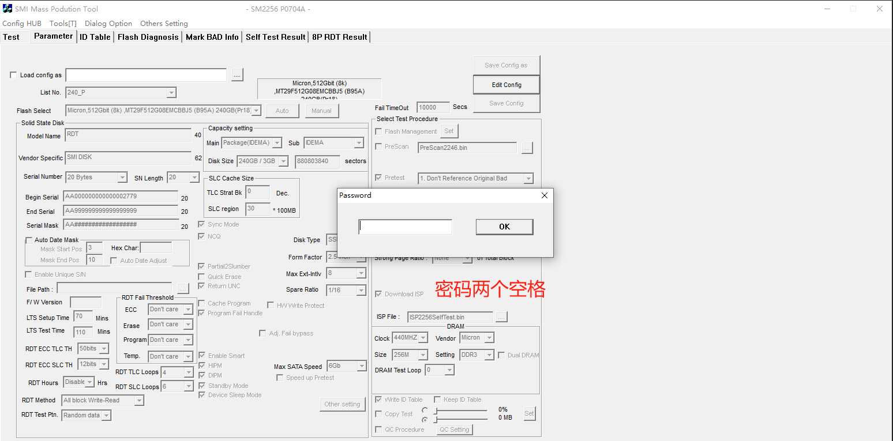Enable the Quick Erase checkbox
This screenshot has width=893, height=441.
click(201, 277)
